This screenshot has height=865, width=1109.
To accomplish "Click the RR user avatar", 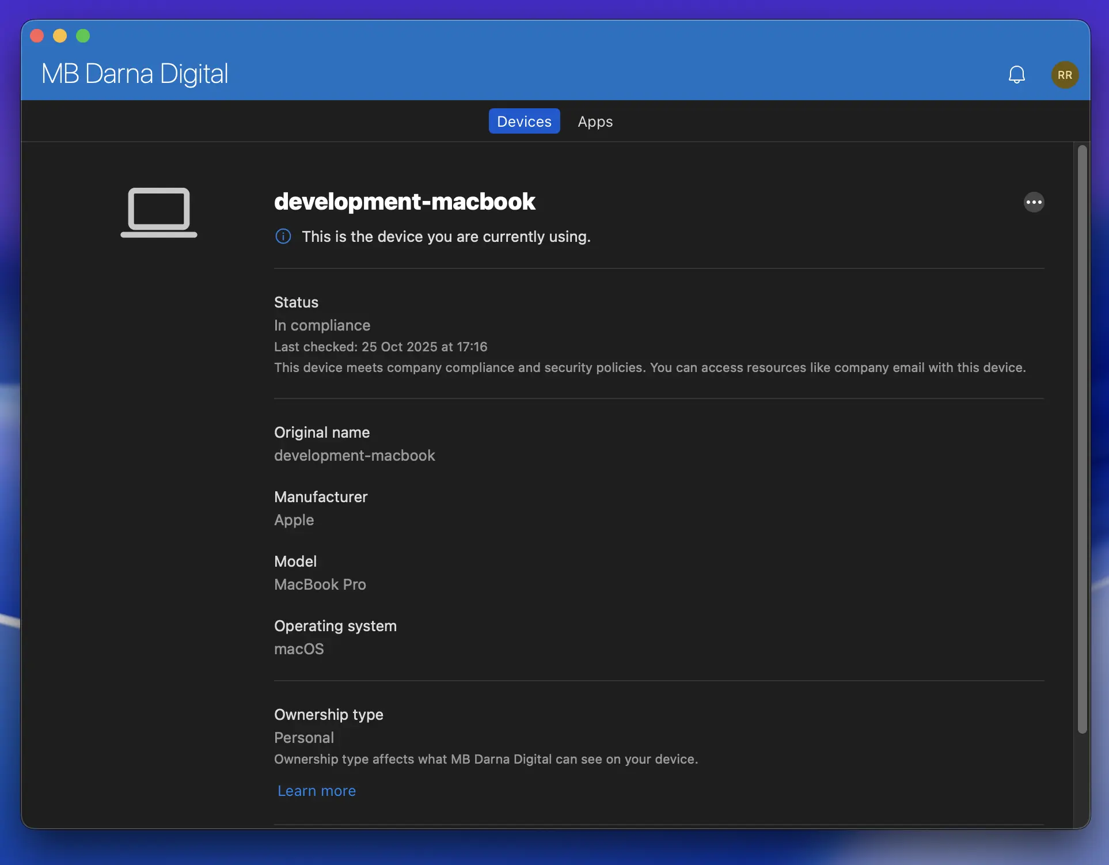I will coord(1065,75).
